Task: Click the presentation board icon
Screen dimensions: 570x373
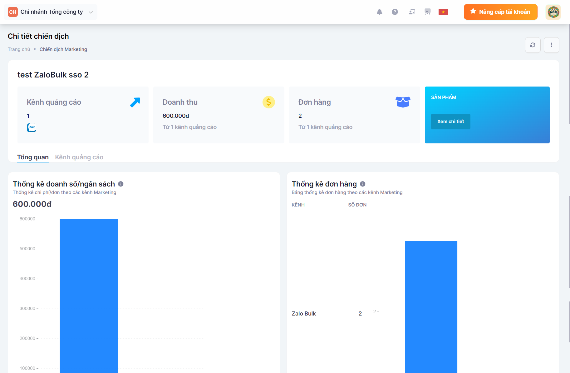Action: click(428, 12)
